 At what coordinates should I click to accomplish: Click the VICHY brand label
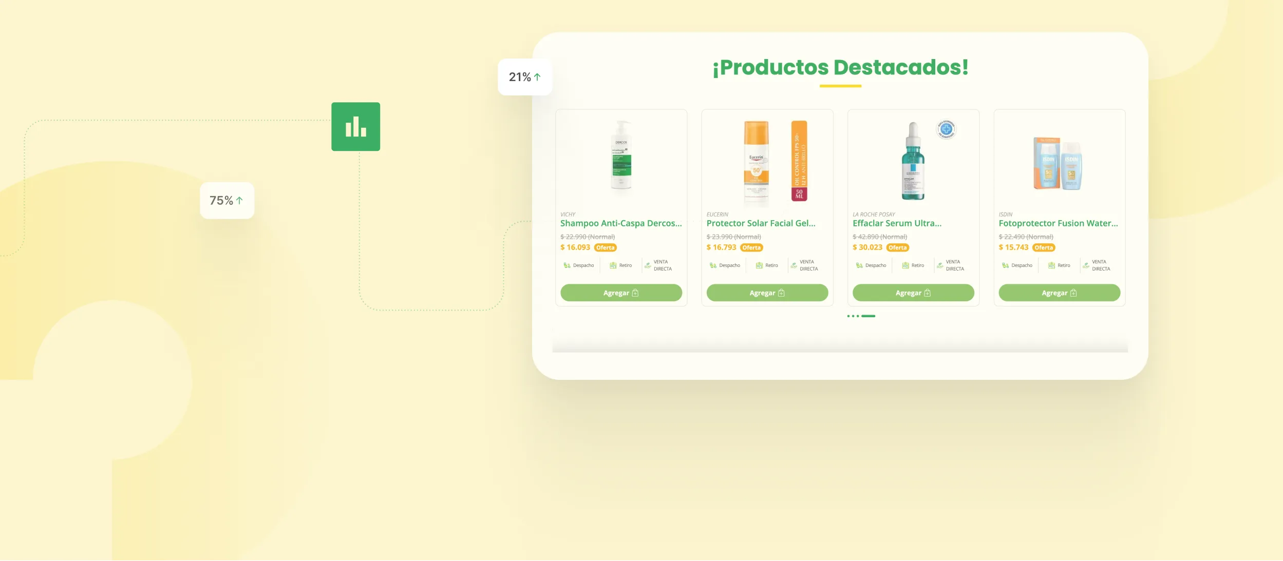pyautogui.click(x=568, y=215)
